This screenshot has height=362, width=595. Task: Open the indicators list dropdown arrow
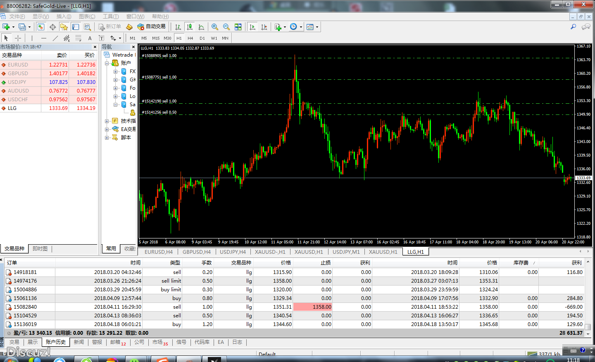point(285,27)
